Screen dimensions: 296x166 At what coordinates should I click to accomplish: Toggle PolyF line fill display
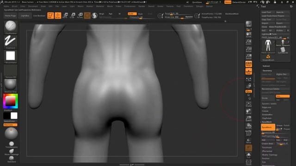pyautogui.click(x=249, y=133)
